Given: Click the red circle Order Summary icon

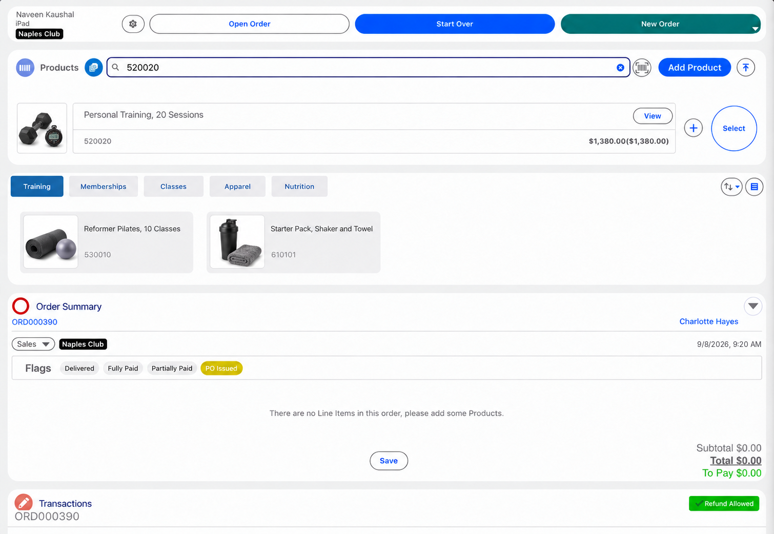Looking at the screenshot, I should coord(21,306).
